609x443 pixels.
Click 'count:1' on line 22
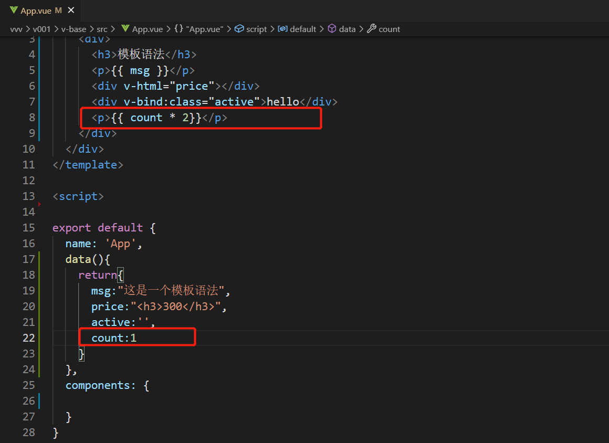tap(114, 338)
